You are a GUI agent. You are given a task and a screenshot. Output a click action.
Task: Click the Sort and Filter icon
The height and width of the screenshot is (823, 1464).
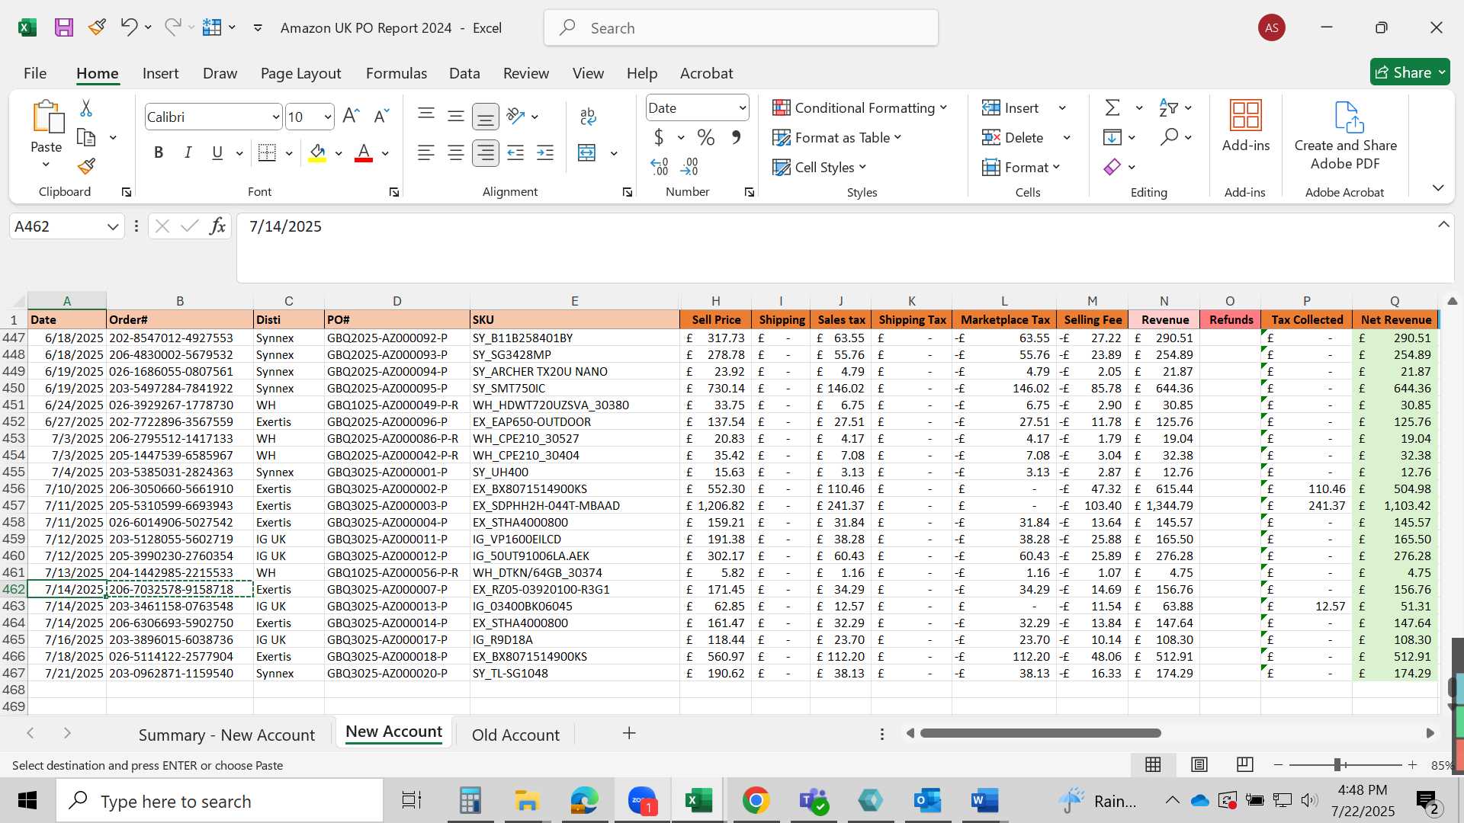pos(1168,107)
